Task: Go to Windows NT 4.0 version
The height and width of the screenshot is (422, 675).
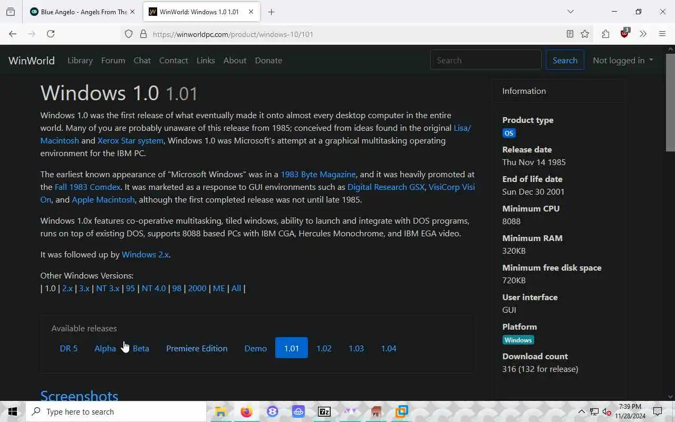Action: tap(153, 288)
